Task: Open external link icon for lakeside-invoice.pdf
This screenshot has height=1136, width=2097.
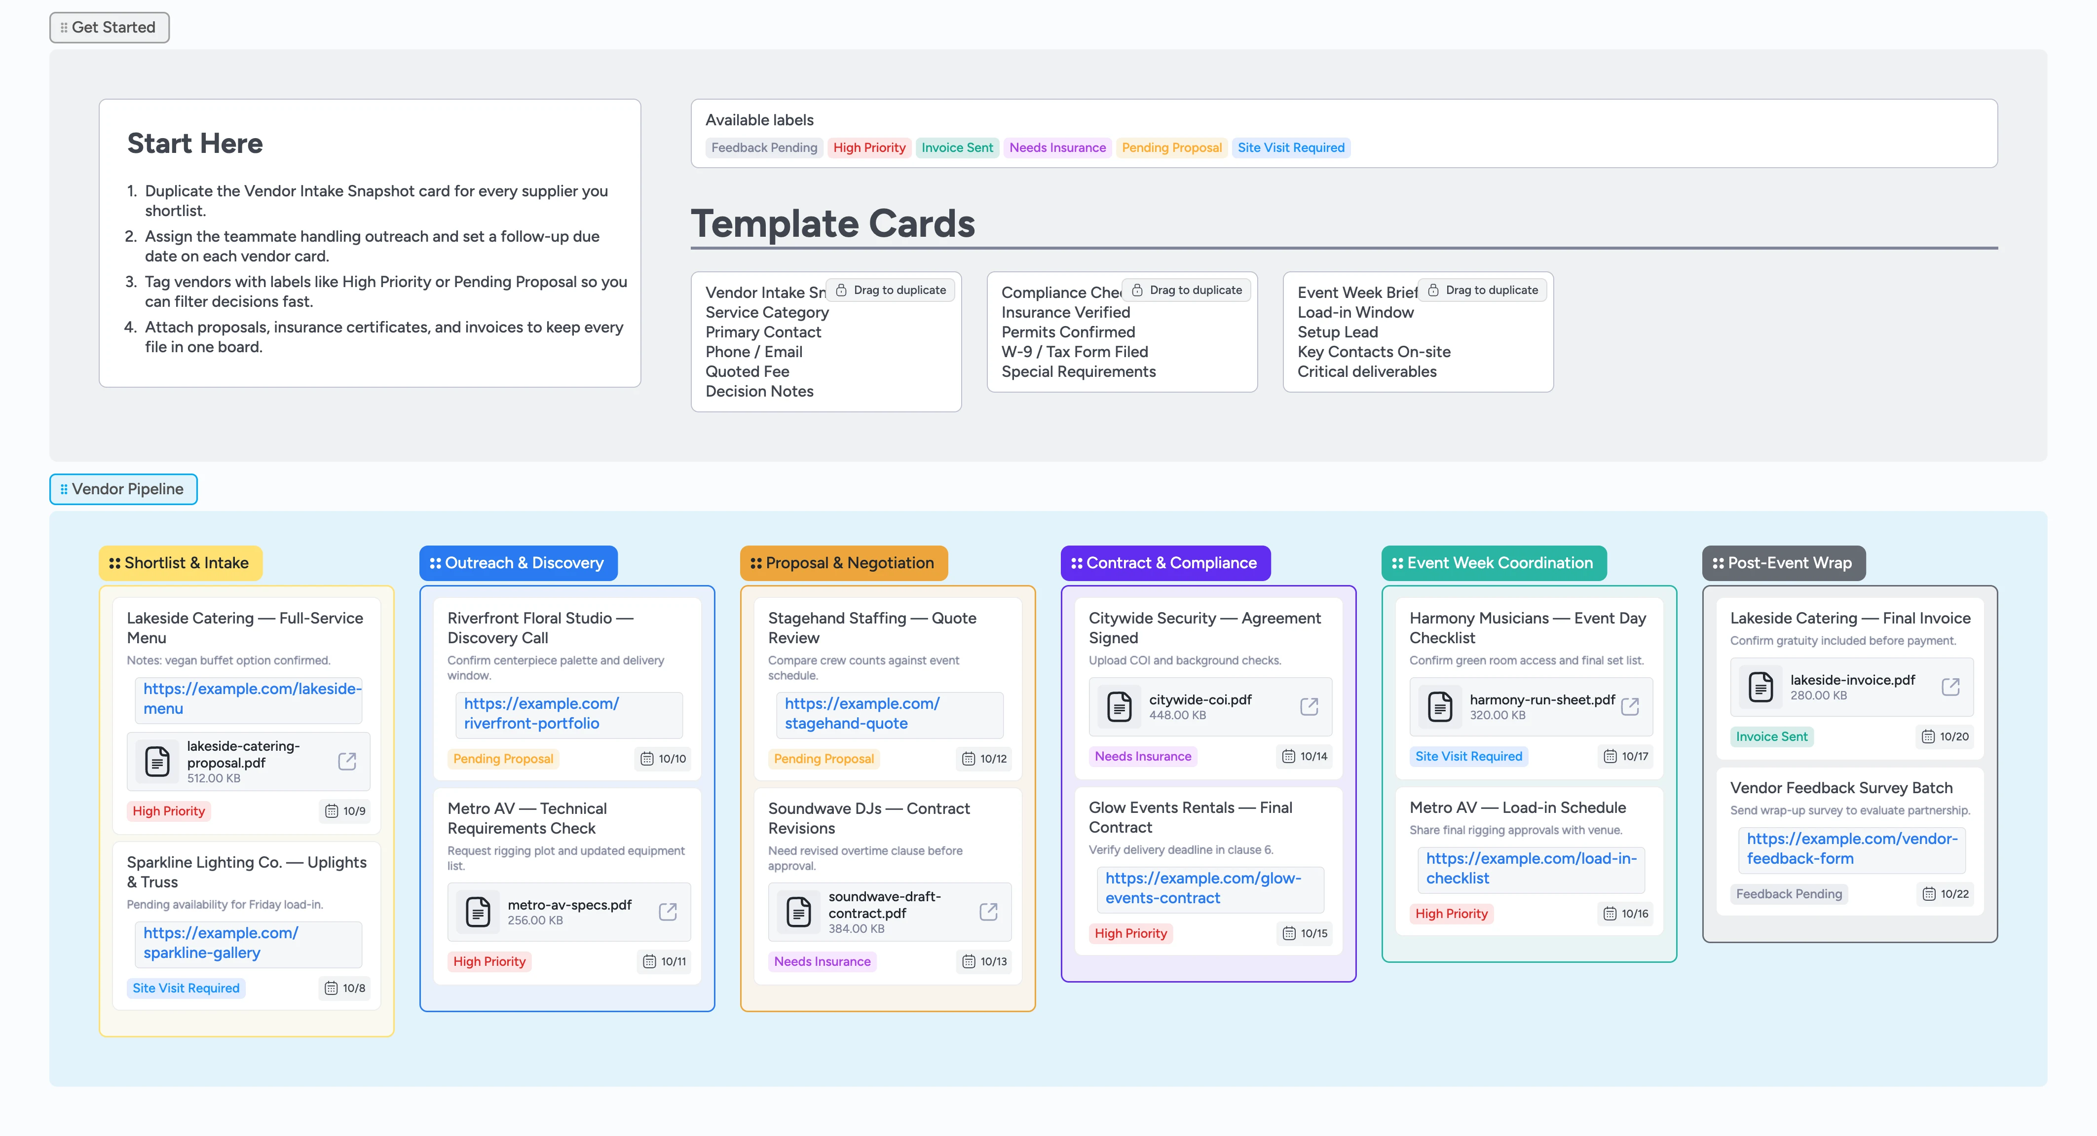Action: (1949, 687)
